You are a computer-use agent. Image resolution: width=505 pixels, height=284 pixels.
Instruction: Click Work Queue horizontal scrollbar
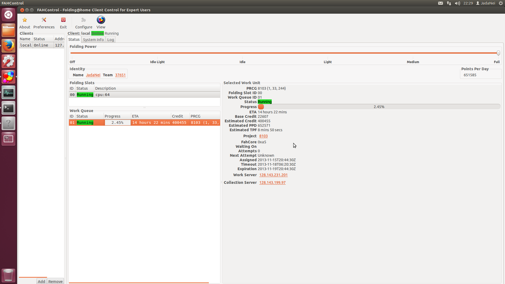(x=139, y=283)
